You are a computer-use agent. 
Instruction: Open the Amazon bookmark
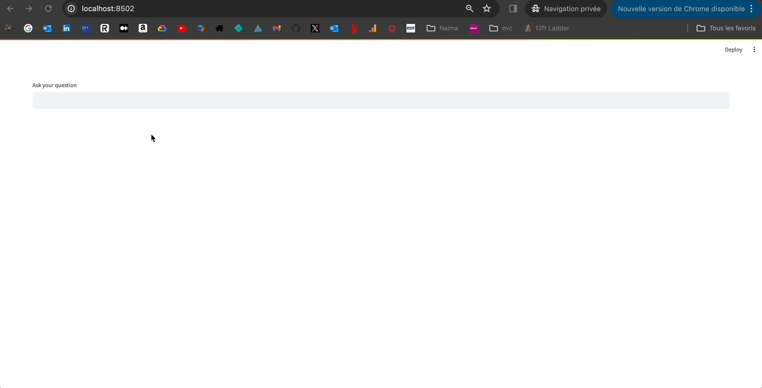click(143, 28)
